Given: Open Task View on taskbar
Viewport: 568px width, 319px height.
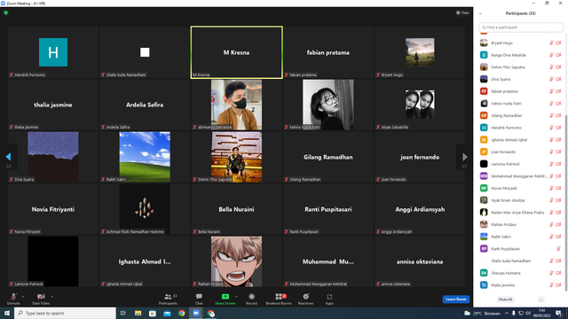Looking at the screenshot, I should click(123, 313).
